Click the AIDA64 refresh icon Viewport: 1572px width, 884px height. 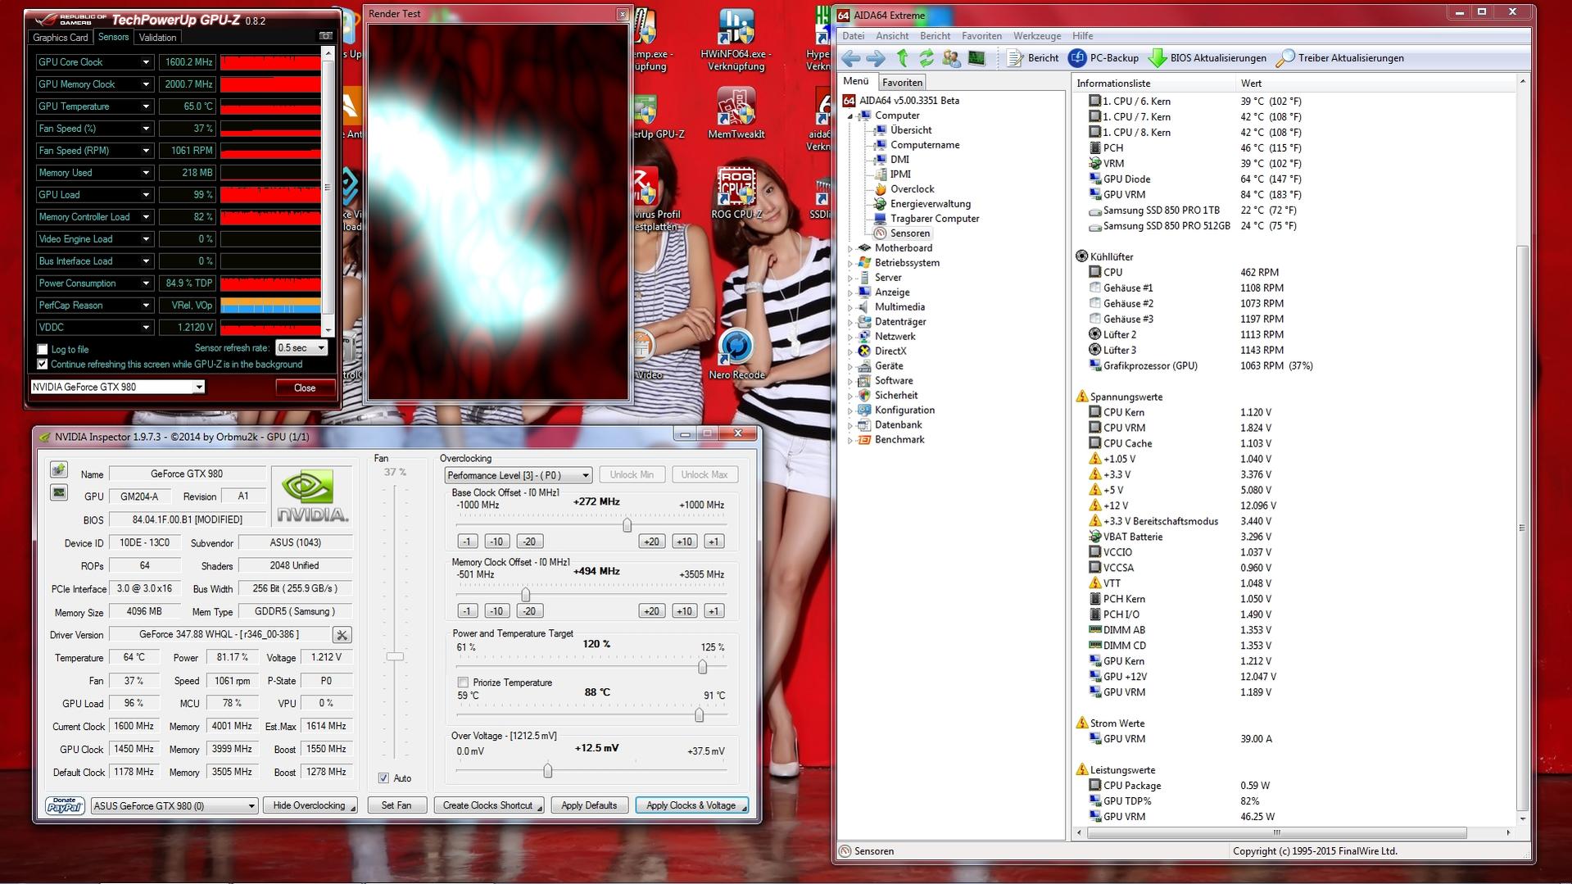click(x=926, y=58)
